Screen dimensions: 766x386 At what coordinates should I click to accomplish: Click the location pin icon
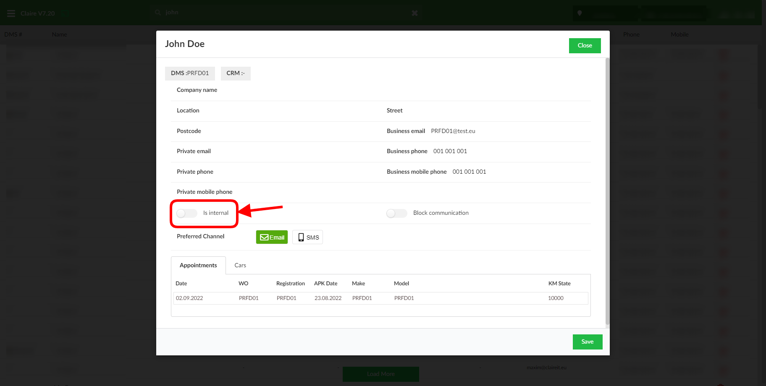pyautogui.click(x=580, y=13)
